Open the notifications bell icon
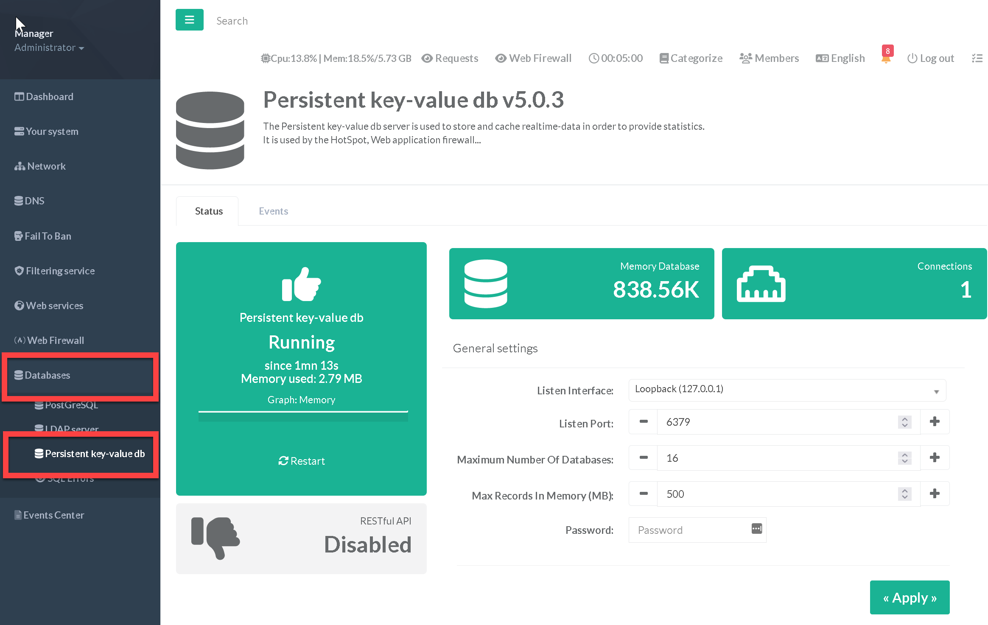The height and width of the screenshot is (625, 988). pyautogui.click(x=886, y=59)
